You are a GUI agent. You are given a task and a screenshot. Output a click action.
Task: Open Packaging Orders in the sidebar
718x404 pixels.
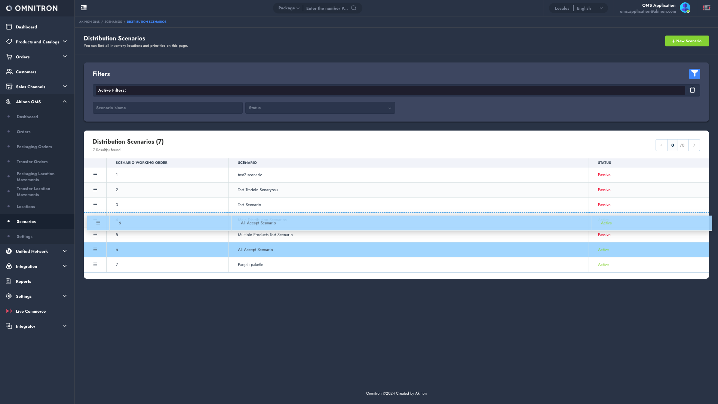(x=34, y=147)
